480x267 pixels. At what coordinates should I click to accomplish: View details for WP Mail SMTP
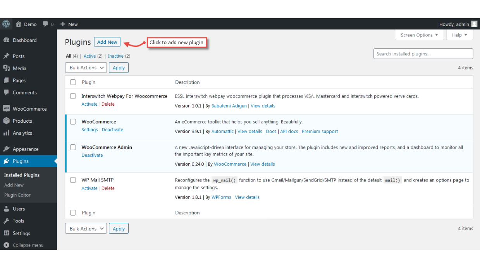point(247,197)
